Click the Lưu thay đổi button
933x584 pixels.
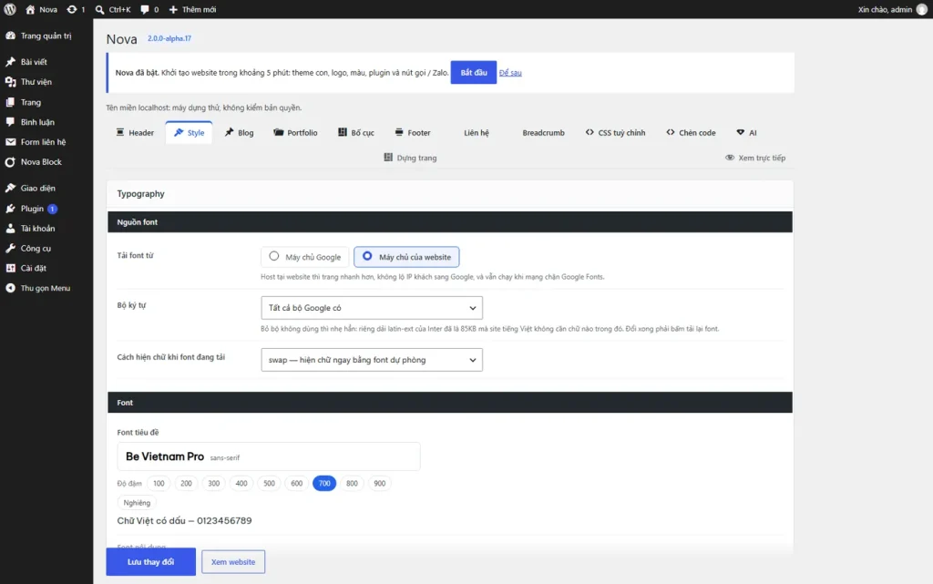click(x=150, y=562)
